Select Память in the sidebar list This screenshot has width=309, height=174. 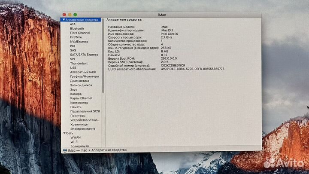(x=76, y=107)
